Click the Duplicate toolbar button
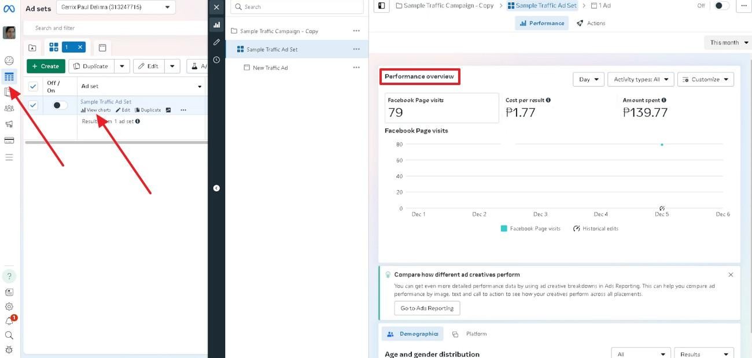This screenshot has width=752, height=358. click(91, 66)
